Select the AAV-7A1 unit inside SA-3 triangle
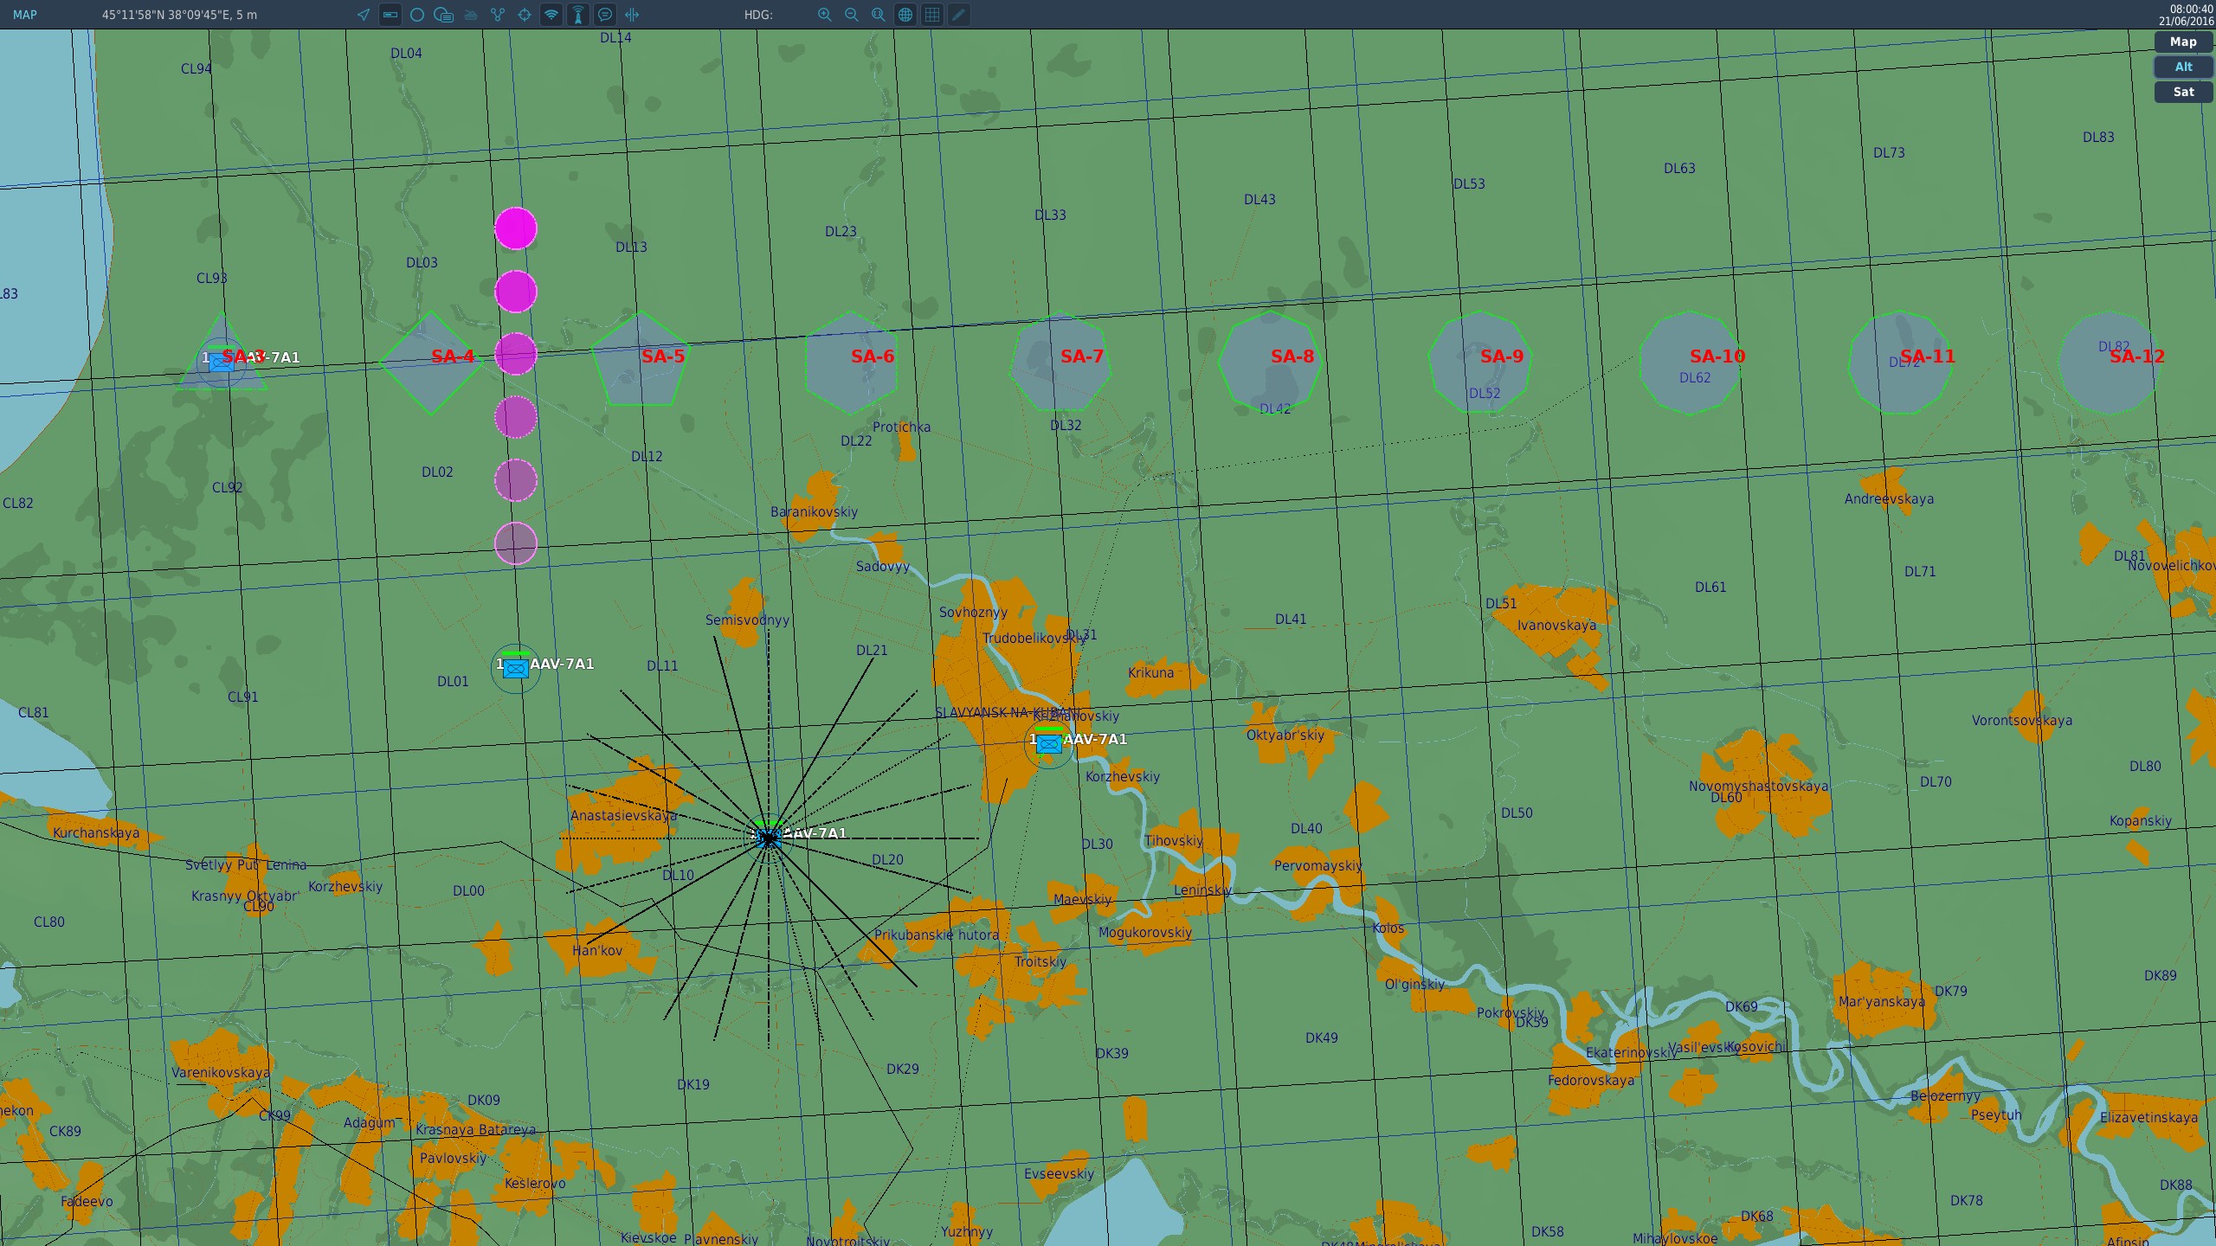 (x=222, y=362)
